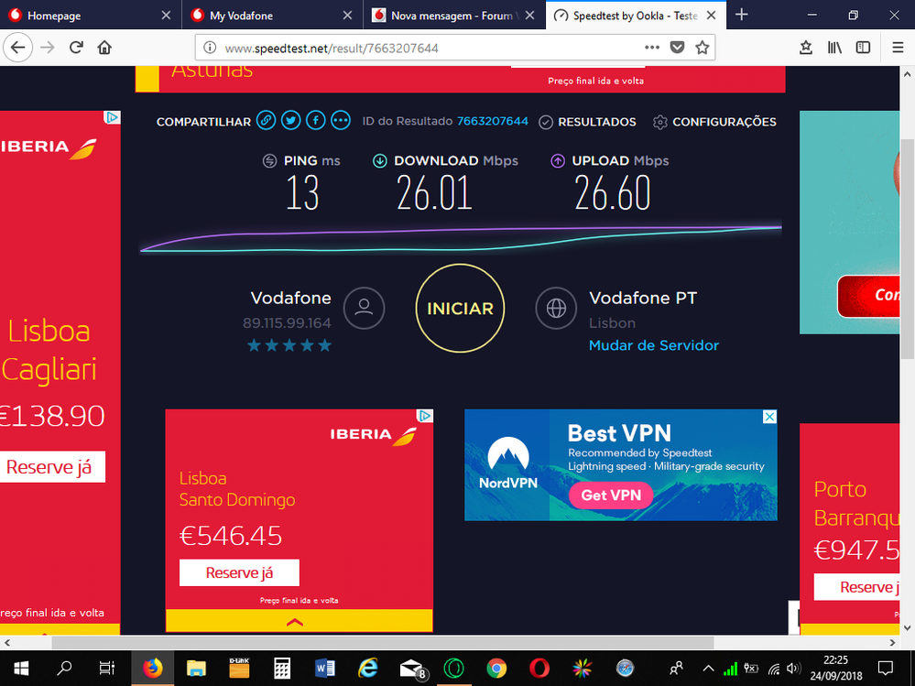Viewport: 915px width, 686px height.
Task: Click the server globe icon
Action: [556, 308]
